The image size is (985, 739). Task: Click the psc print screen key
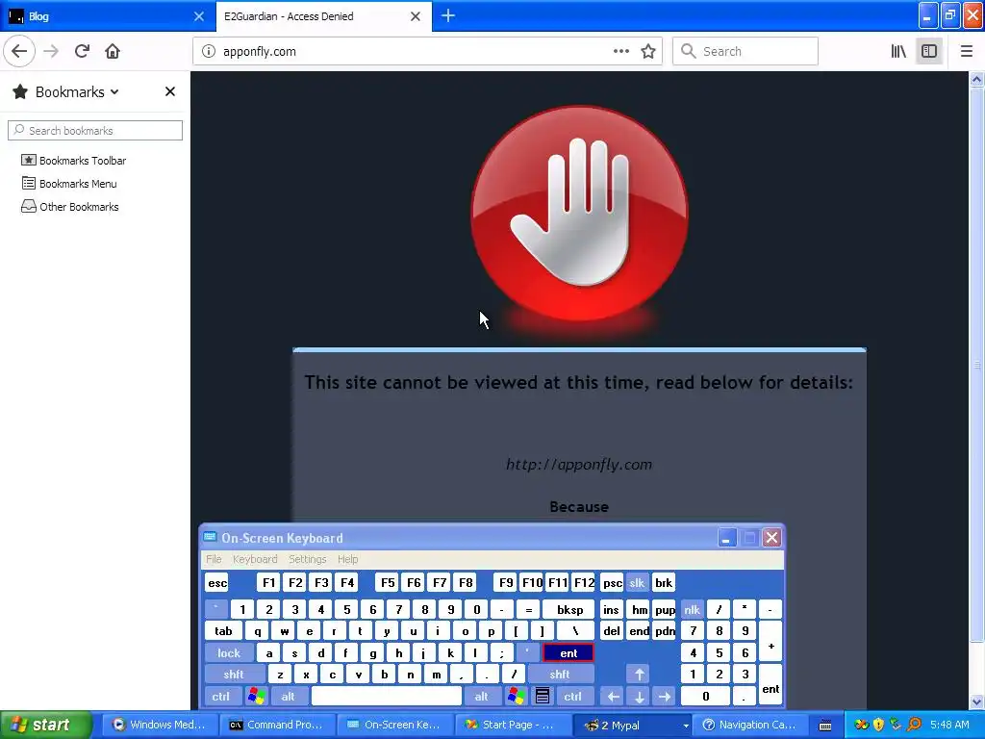pos(612,583)
